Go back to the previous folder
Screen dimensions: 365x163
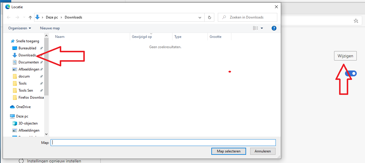[9, 17]
